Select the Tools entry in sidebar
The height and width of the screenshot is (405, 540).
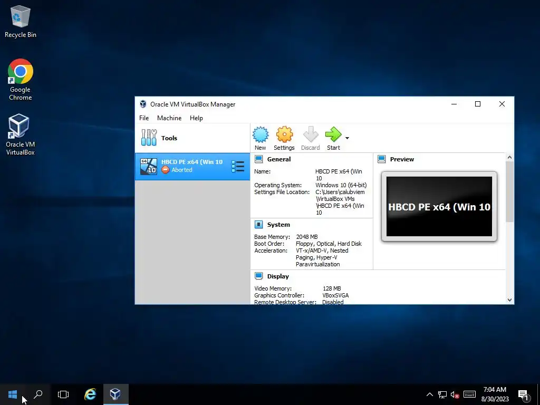(x=192, y=138)
